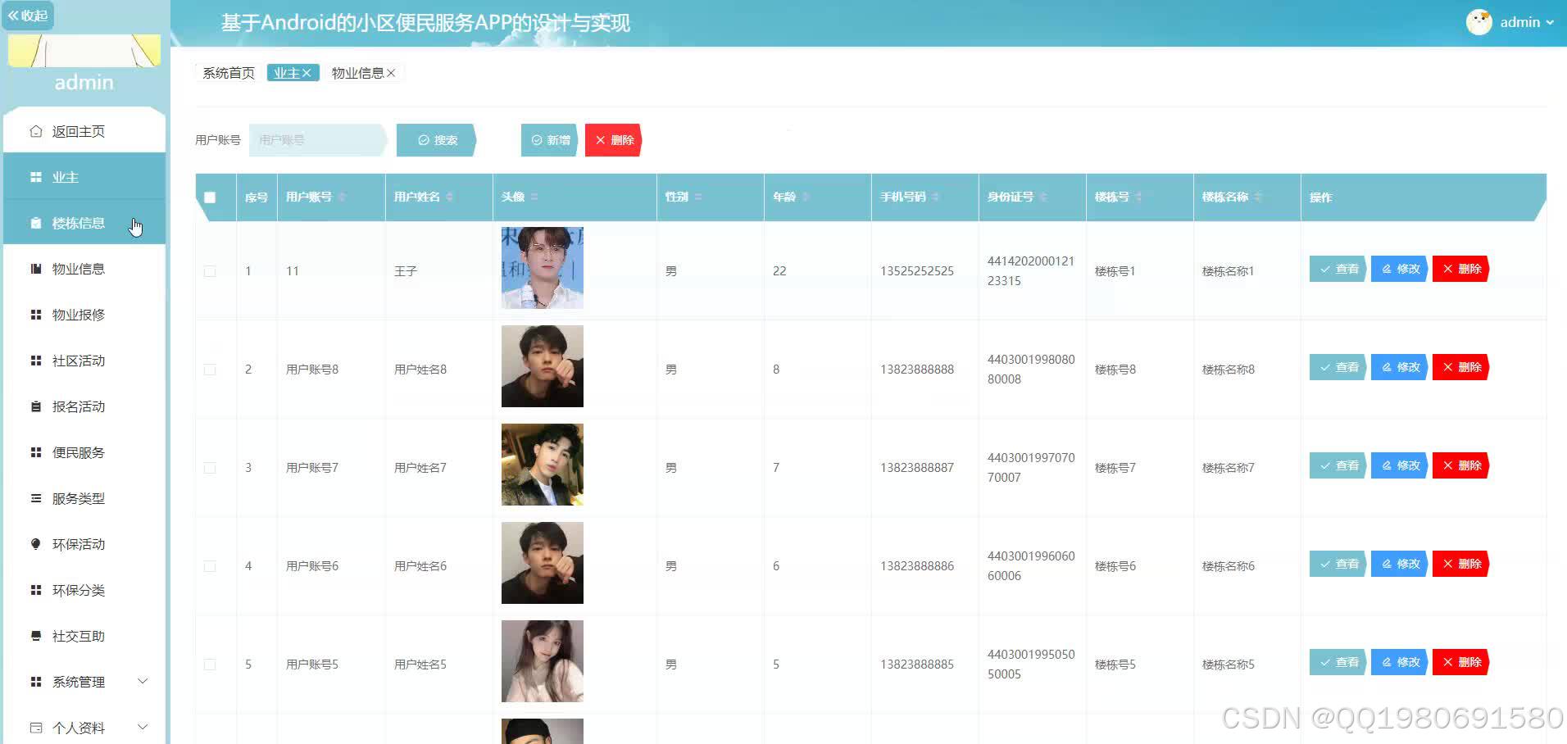1567x744 pixels.
Task: Click the grid icon beside 环保分类
Action: point(35,590)
